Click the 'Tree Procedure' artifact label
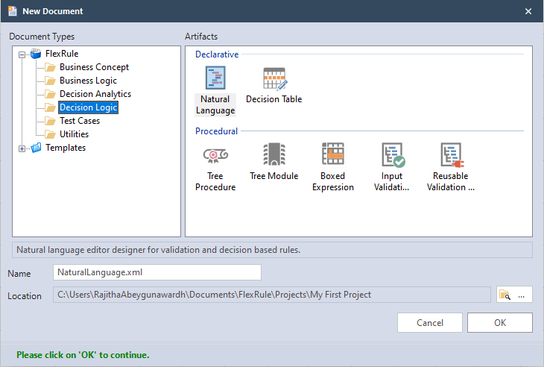The width and height of the screenshot is (544, 367). click(215, 181)
